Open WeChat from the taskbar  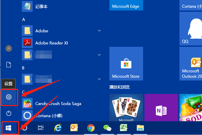(x=107, y=128)
